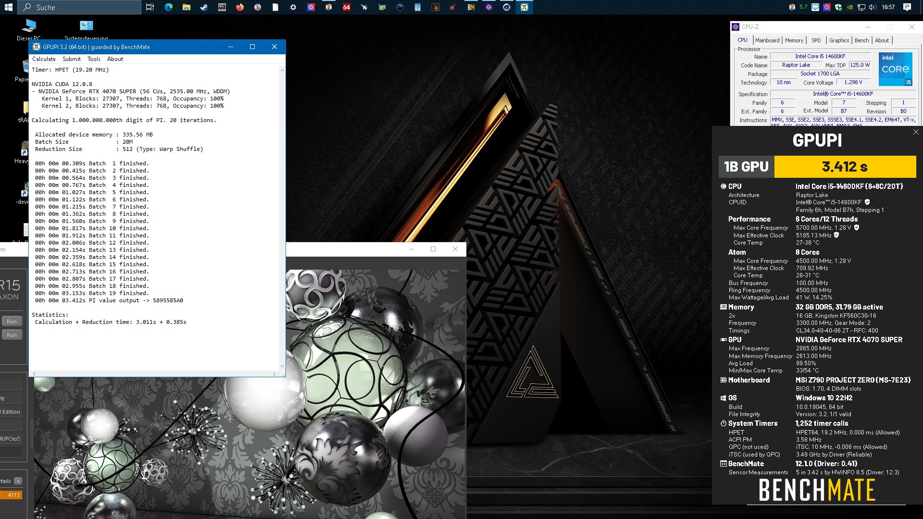Click the 16:57 taskbar clock

pos(888,7)
